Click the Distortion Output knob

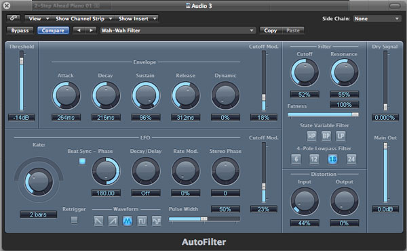(345, 202)
